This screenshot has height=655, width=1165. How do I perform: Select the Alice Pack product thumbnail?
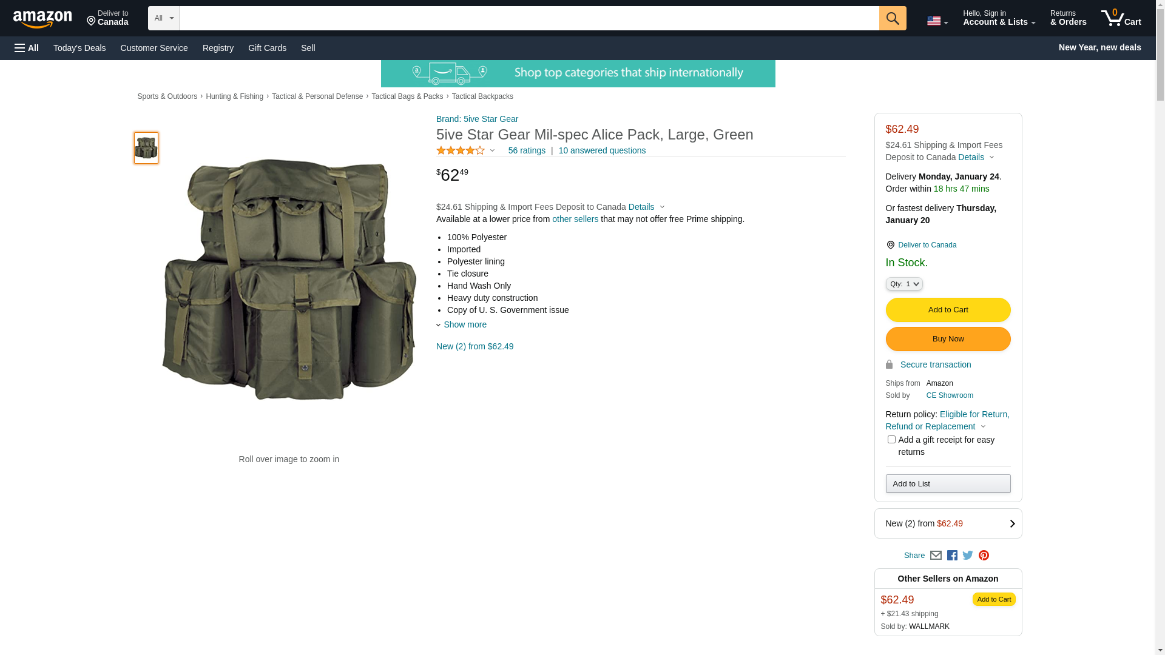pos(146,148)
